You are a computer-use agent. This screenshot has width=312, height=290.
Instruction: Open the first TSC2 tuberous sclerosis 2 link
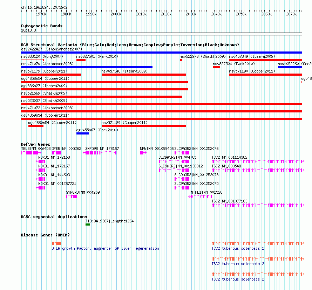(238, 248)
